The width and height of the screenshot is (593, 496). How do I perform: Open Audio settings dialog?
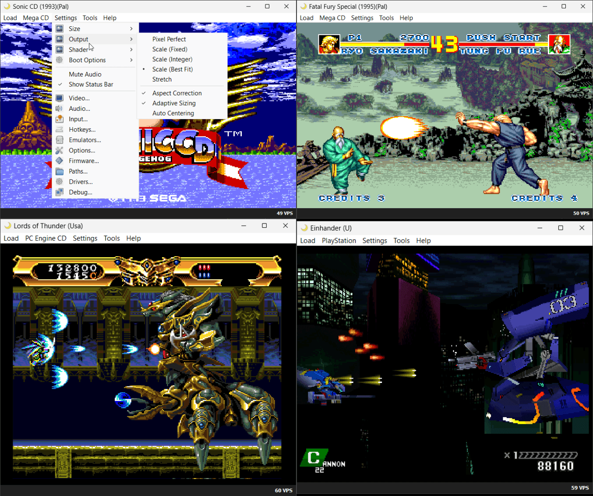click(95, 109)
